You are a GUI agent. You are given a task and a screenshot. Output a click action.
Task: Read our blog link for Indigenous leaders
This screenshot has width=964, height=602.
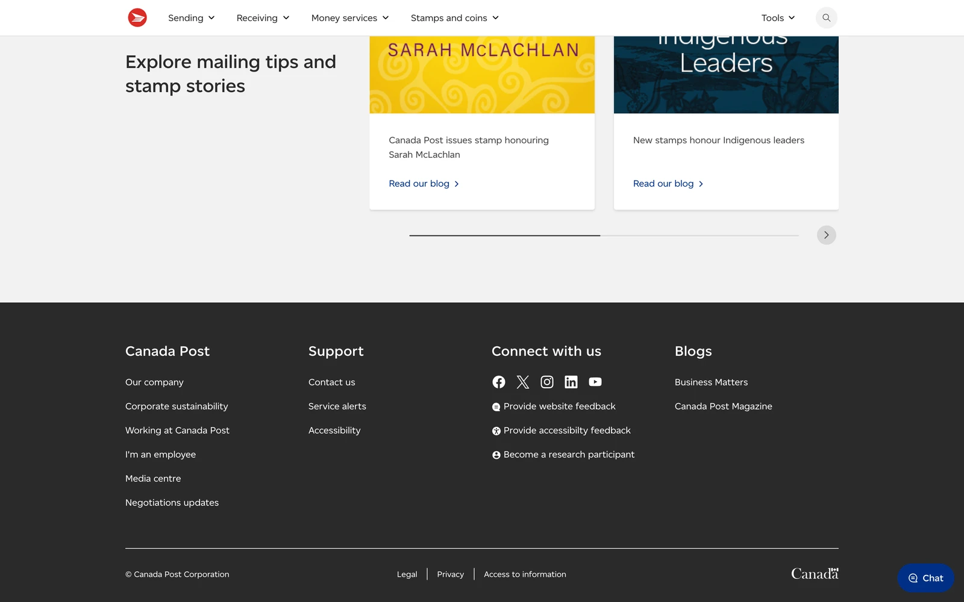coord(668,184)
